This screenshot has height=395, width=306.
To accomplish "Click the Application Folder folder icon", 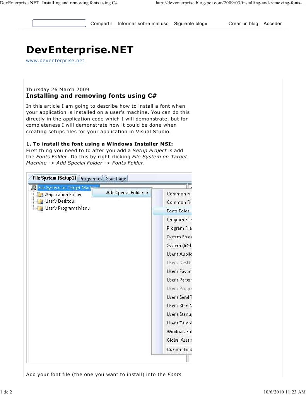I will (40, 195).
